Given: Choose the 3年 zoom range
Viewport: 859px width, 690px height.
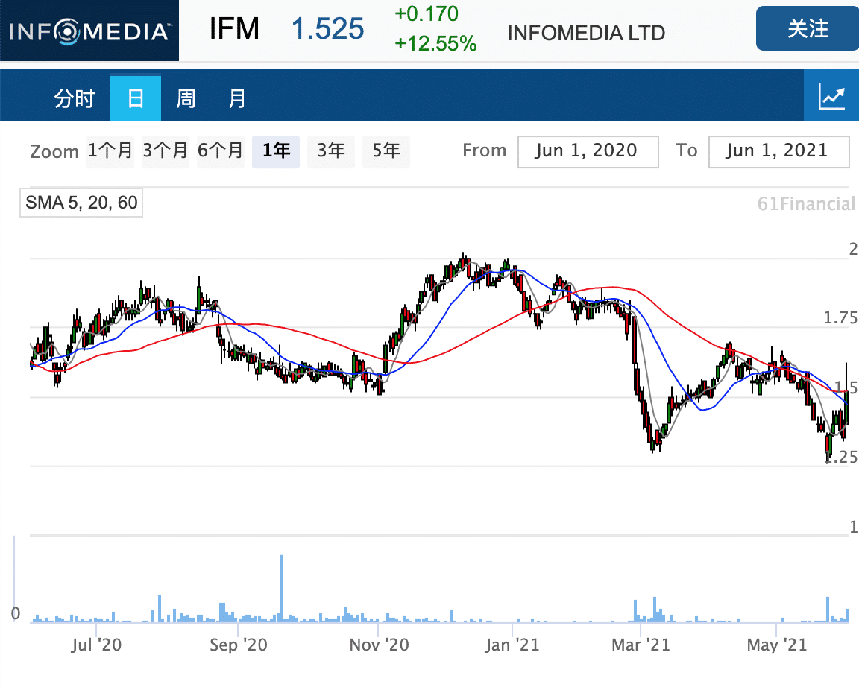Looking at the screenshot, I should coord(331,151).
